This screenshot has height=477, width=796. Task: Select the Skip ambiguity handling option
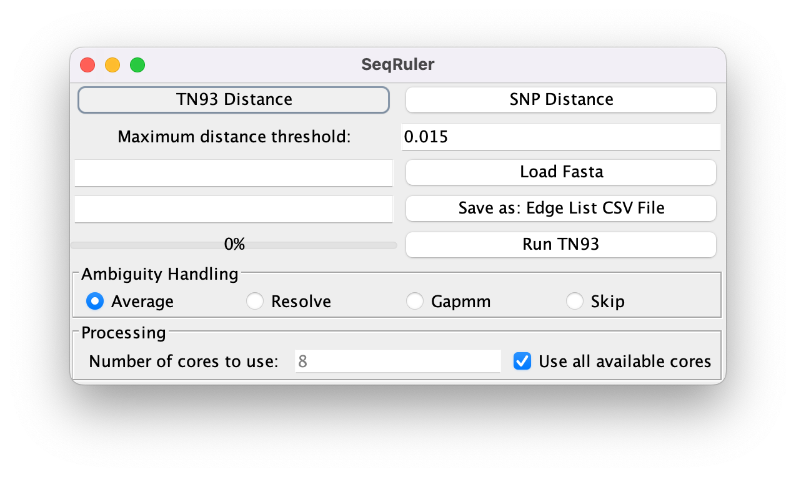(575, 301)
